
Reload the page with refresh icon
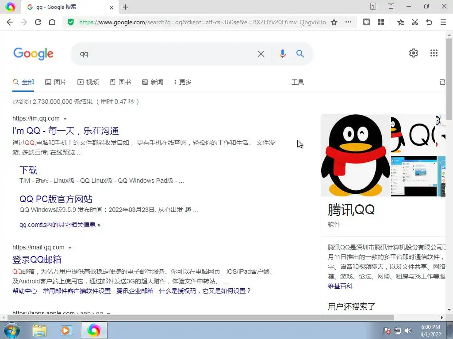pos(38,22)
